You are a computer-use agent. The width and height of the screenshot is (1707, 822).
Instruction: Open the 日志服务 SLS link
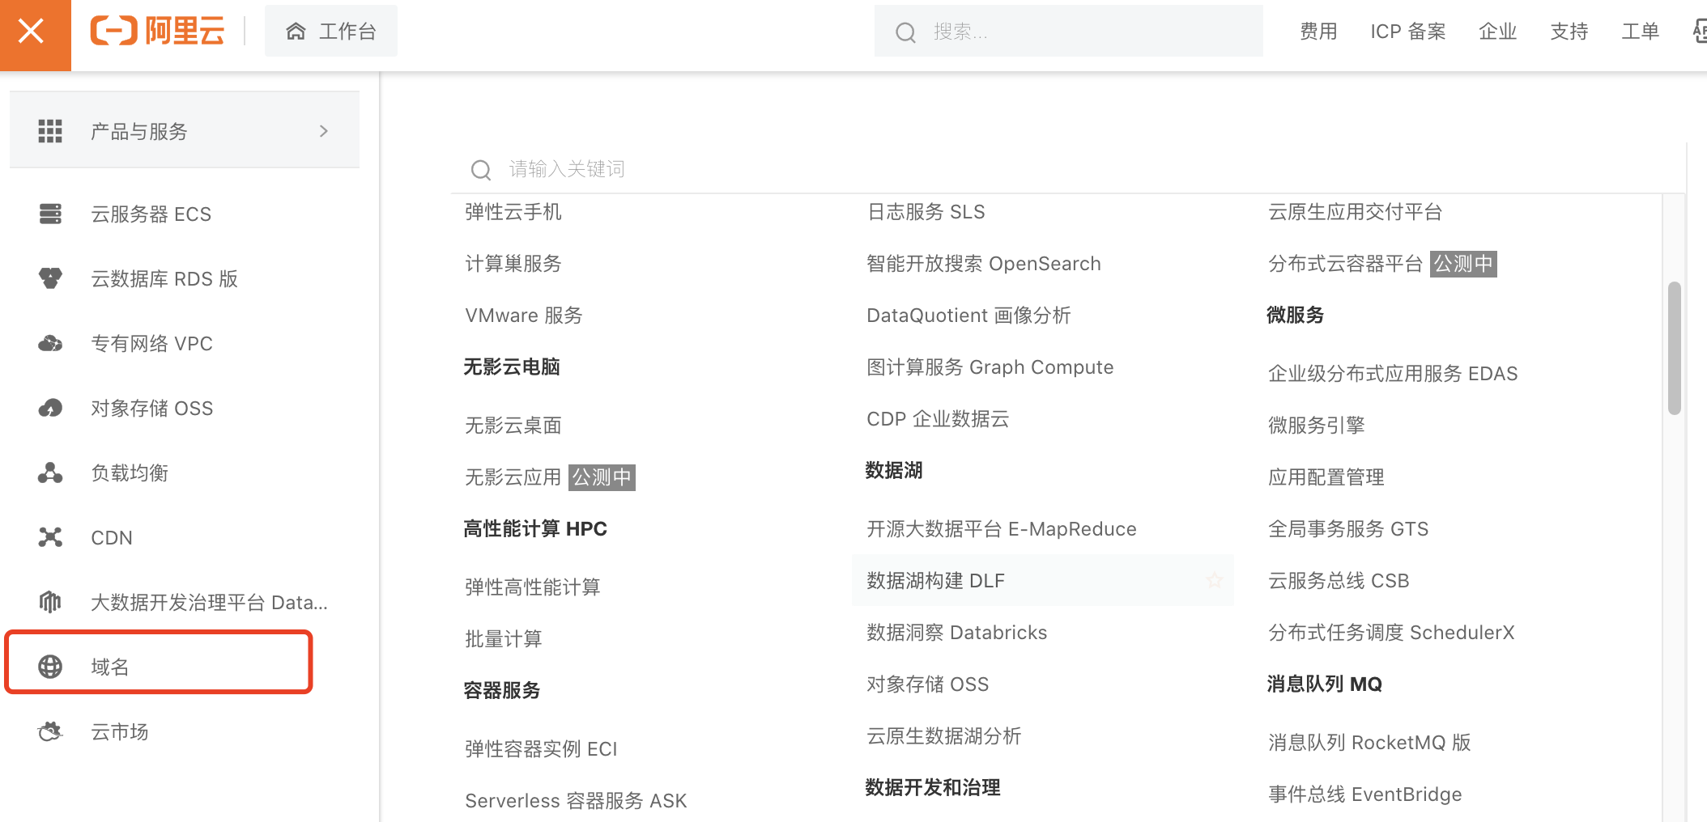pos(926,212)
